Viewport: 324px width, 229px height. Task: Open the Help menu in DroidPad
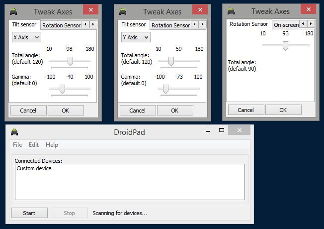click(52, 145)
